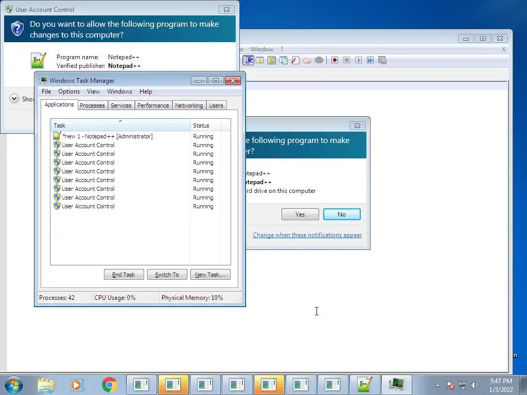Click Save Current Recorded Macro icon

pyautogui.click(x=382, y=60)
